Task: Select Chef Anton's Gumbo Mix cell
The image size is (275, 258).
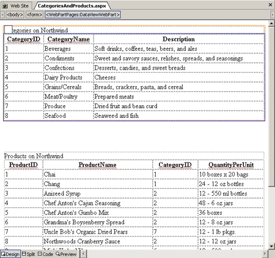Action: (x=98, y=213)
